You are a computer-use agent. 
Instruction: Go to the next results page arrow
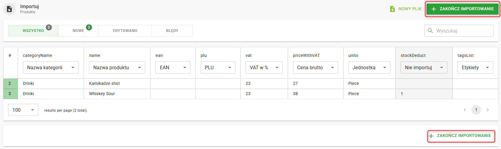pyautogui.click(x=488, y=110)
